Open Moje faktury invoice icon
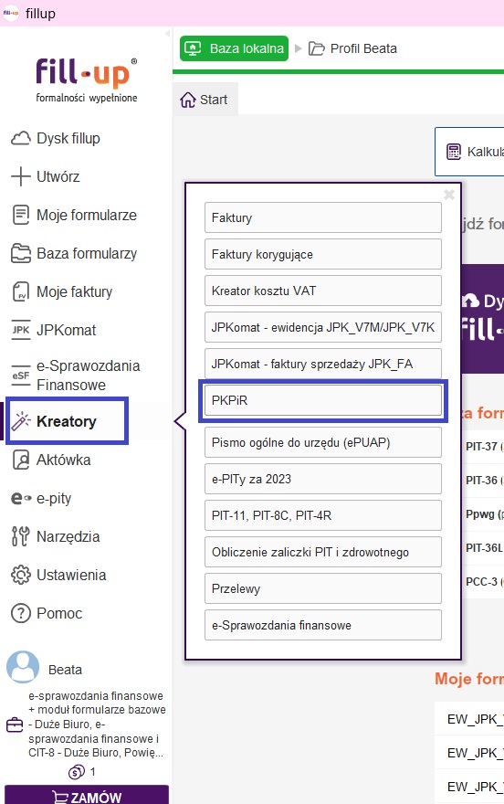 coord(20,291)
